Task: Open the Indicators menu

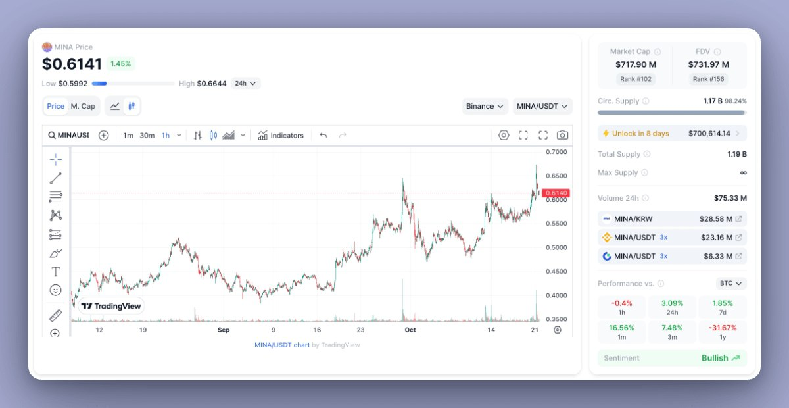Action: tap(281, 135)
